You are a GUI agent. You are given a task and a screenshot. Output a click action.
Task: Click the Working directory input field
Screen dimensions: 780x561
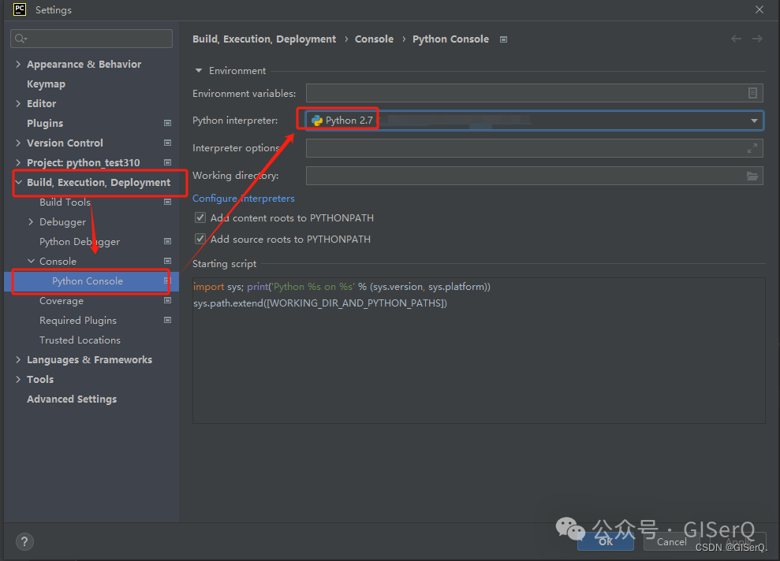(x=534, y=176)
